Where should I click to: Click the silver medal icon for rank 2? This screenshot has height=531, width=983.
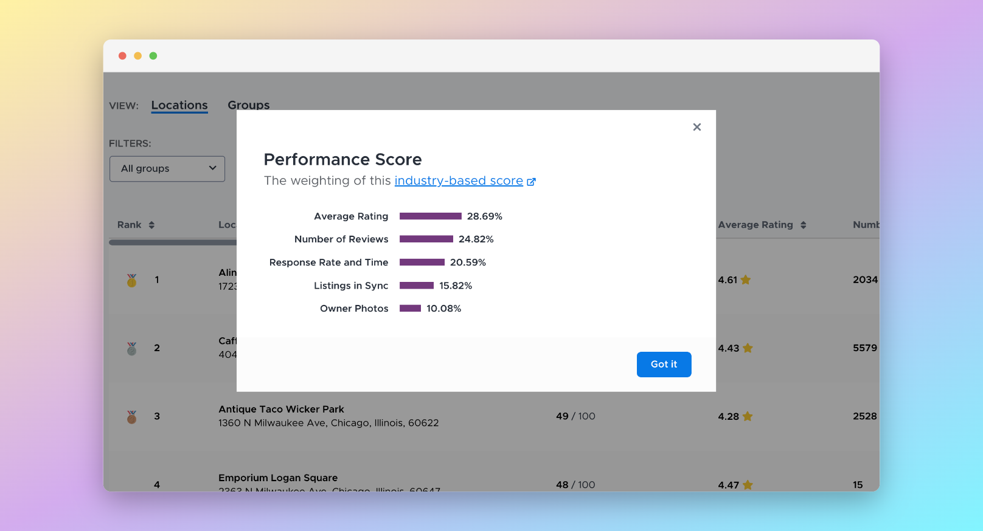(131, 349)
